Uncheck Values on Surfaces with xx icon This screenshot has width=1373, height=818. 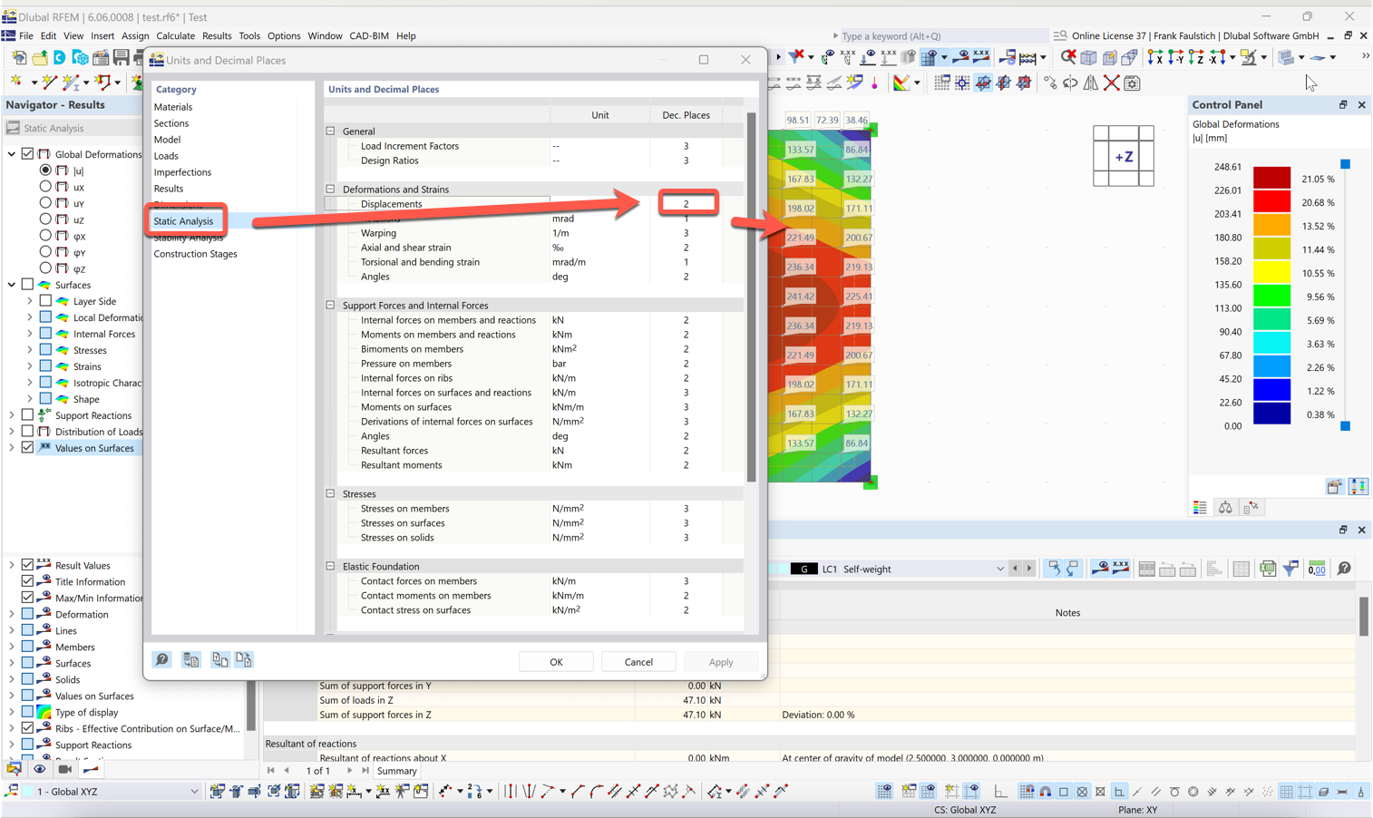pos(28,448)
